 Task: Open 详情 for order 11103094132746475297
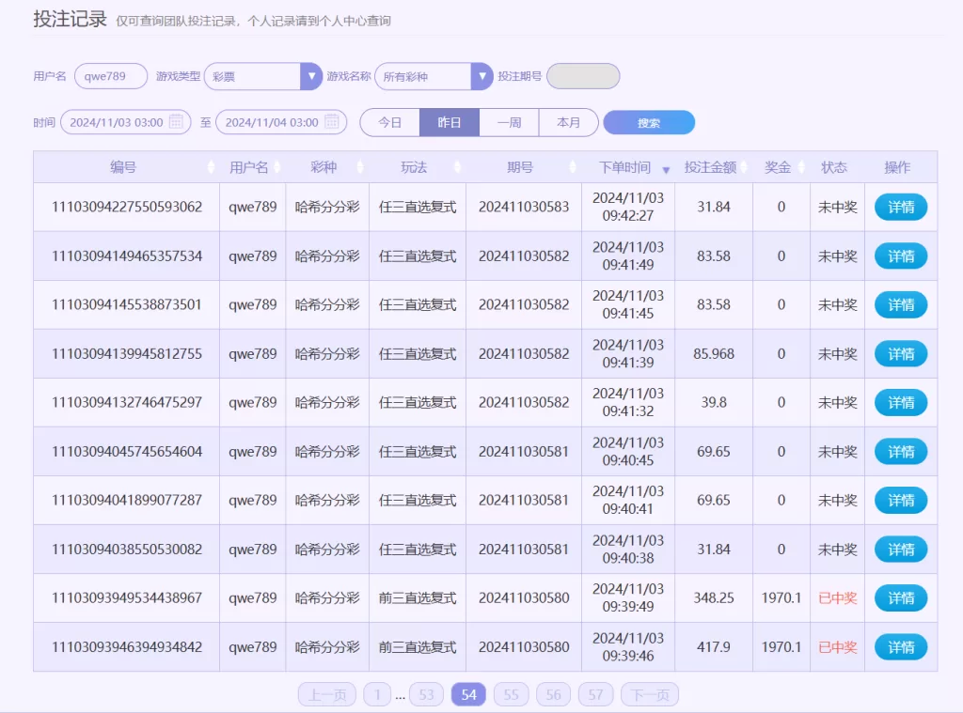[x=900, y=402]
